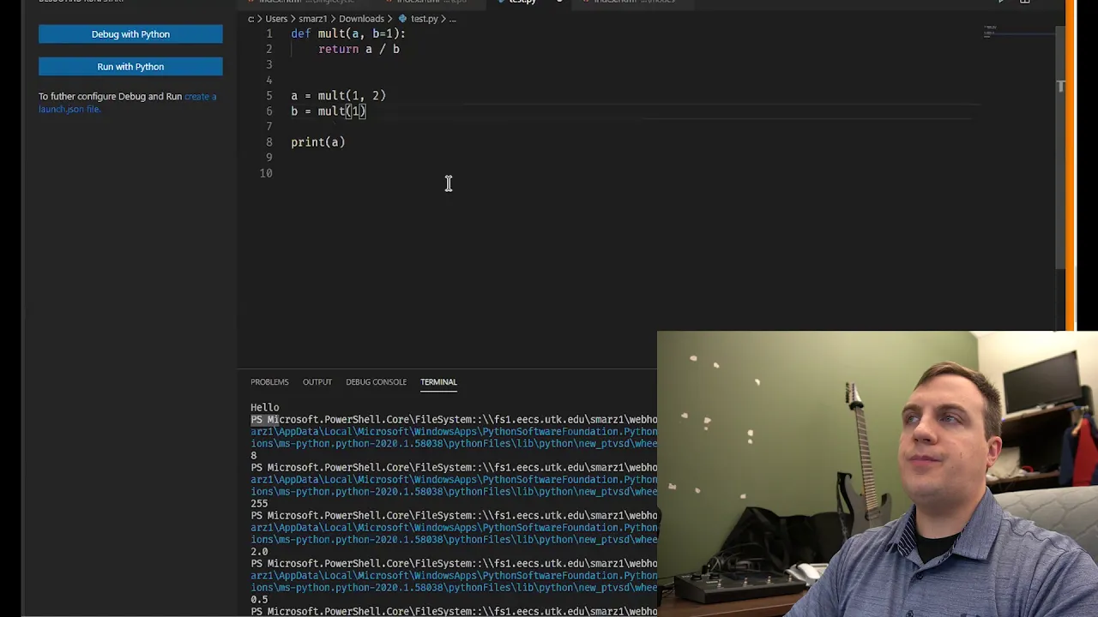Image resolution: width=1098 pixels, height=617 pixels.
Task: Switch to the PROBLEMS panel tab
Action: 269,382
